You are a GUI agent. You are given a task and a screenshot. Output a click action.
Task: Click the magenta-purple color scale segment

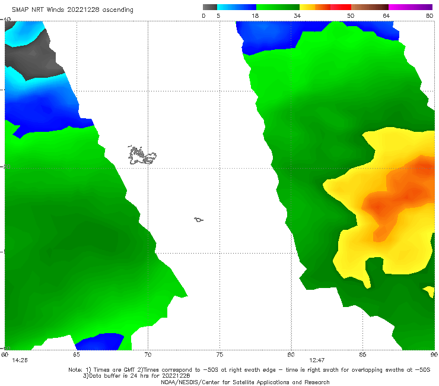point(411,7)
